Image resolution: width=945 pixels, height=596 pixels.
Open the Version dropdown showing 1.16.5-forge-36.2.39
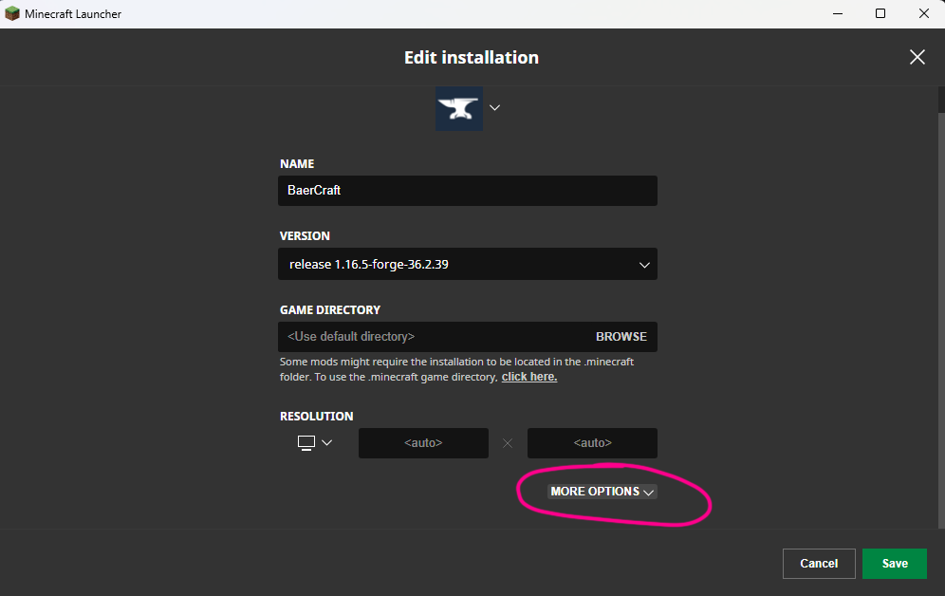tap(467, 264)
